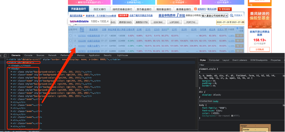Filter by FOF(174) fund type

pyautogui.click(x=191, y=22)
